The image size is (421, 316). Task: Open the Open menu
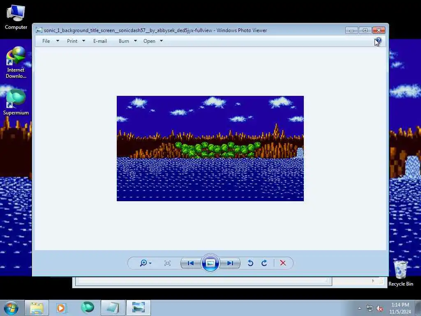[x=149, y=41]
